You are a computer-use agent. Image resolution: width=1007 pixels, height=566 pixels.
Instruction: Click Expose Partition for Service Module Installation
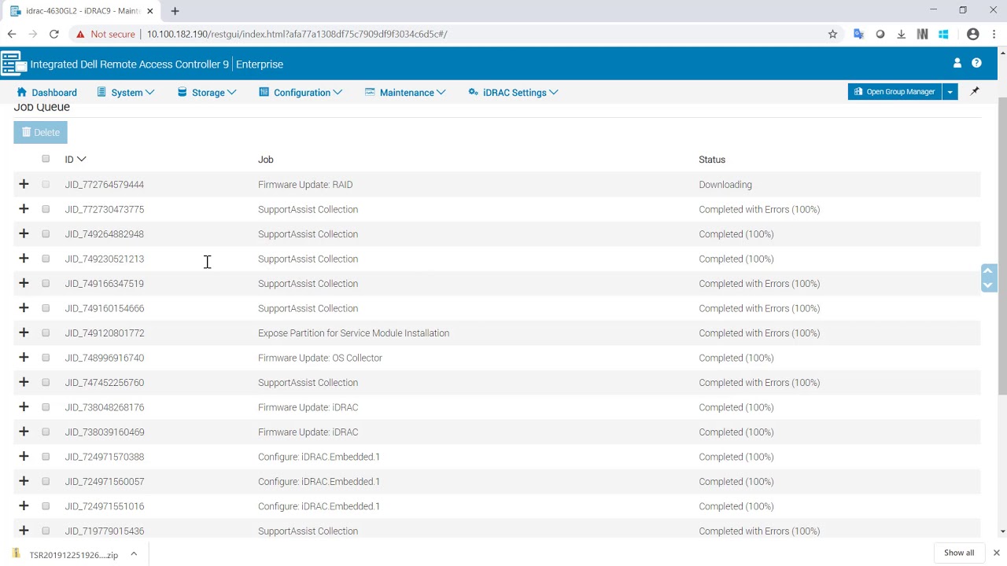click(x=353, y=333)
